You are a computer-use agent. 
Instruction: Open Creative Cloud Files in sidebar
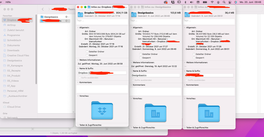18,55
